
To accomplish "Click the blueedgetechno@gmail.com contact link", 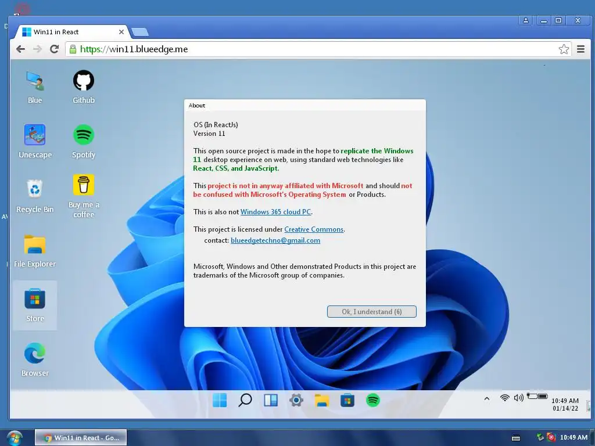I will pos(275,240).
